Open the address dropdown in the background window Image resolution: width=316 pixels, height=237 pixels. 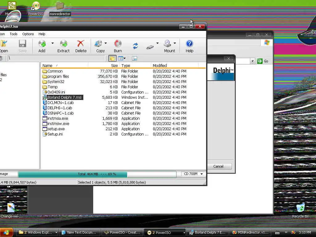pyautogui.click(x=252, y=61)
